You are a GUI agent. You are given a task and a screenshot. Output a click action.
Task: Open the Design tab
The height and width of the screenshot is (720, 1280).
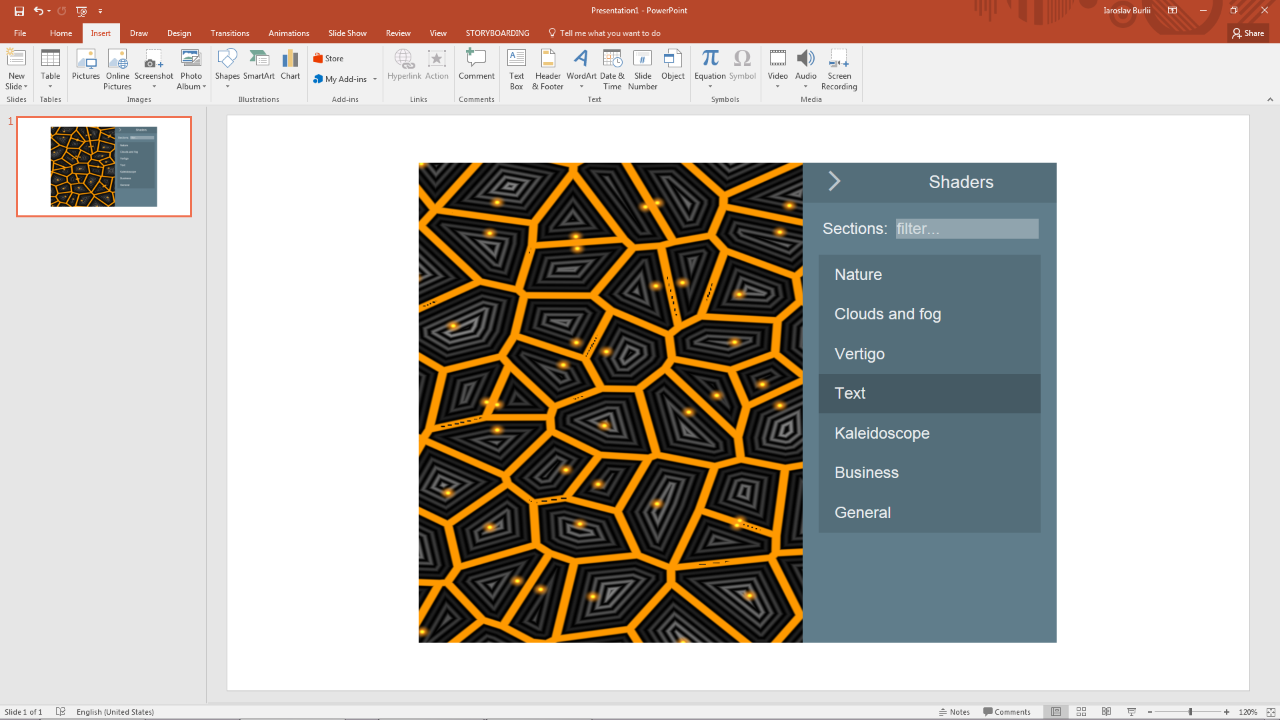tap(179, 33)
